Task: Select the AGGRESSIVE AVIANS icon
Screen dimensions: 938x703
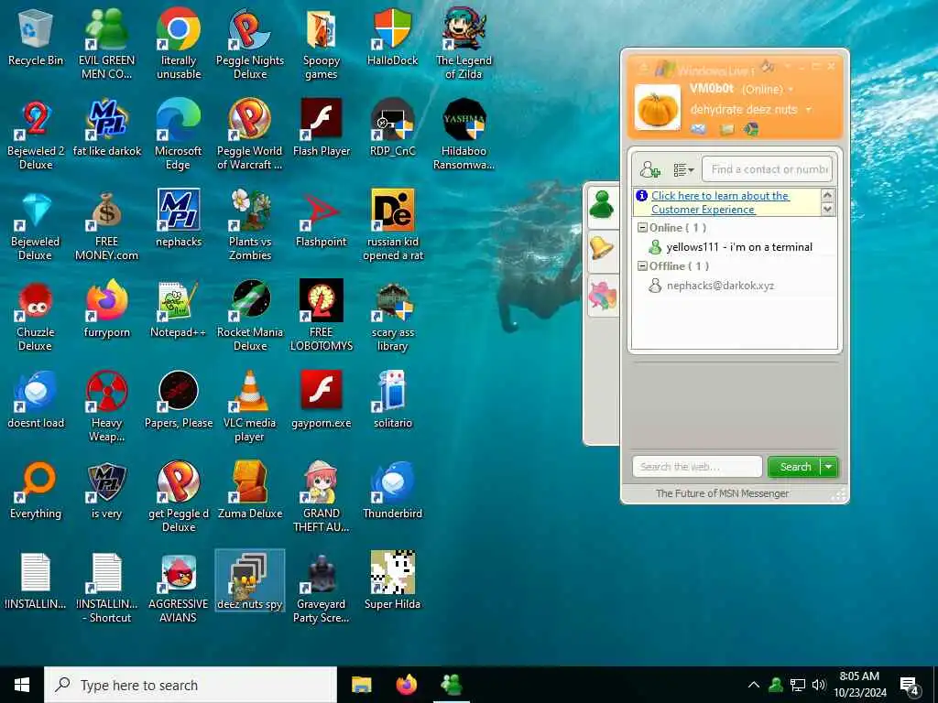Action: (x=179, y=589)
